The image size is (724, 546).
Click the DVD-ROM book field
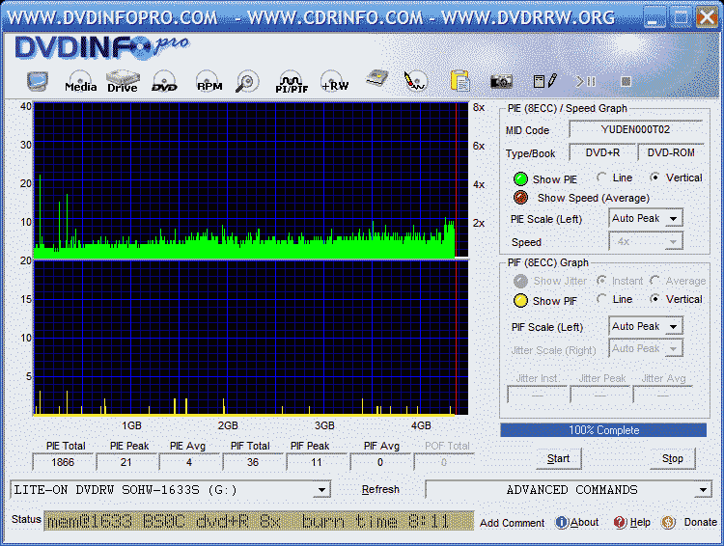pyautogui.click(x=671, y=152)
